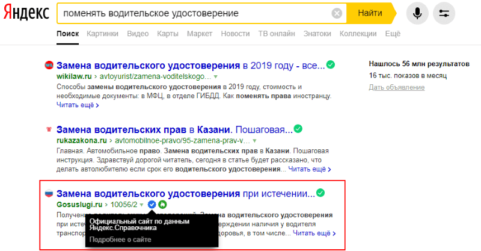Viewport: 481px width, 251px height.
Task: Expand the Gosuslugi.ru URL dropdown arrow
Action: (x=141, y=205)
